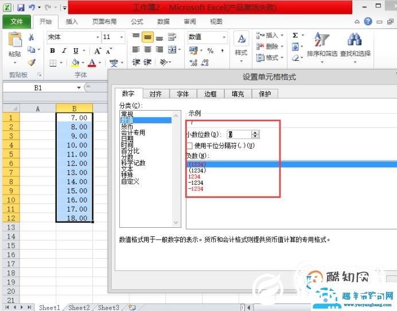Click top align icon

coord(136,37)
